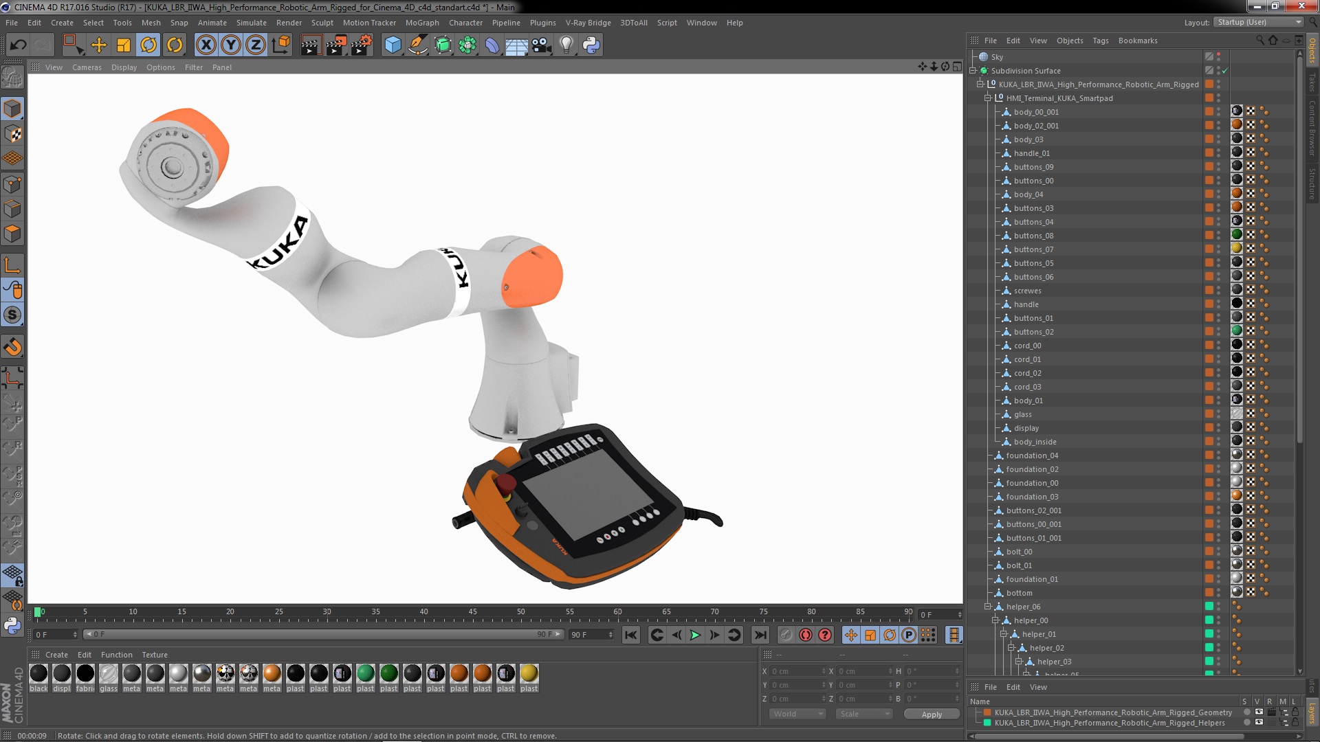The height and width of the screenshot is (742, 1320).
Task: Go to start of animation
Action: pos(631,635)
